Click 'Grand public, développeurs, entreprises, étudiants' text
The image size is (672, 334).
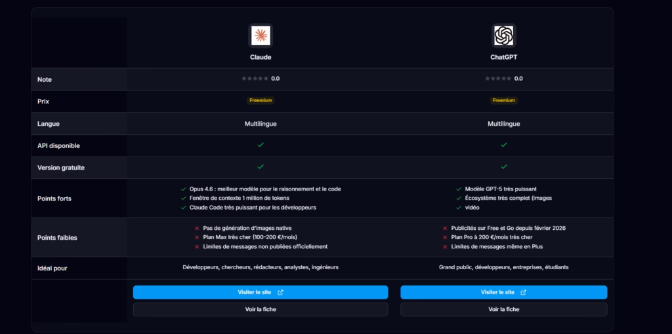pos(503,267)
